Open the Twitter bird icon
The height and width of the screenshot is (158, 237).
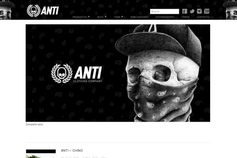click(x=192, y=11)
